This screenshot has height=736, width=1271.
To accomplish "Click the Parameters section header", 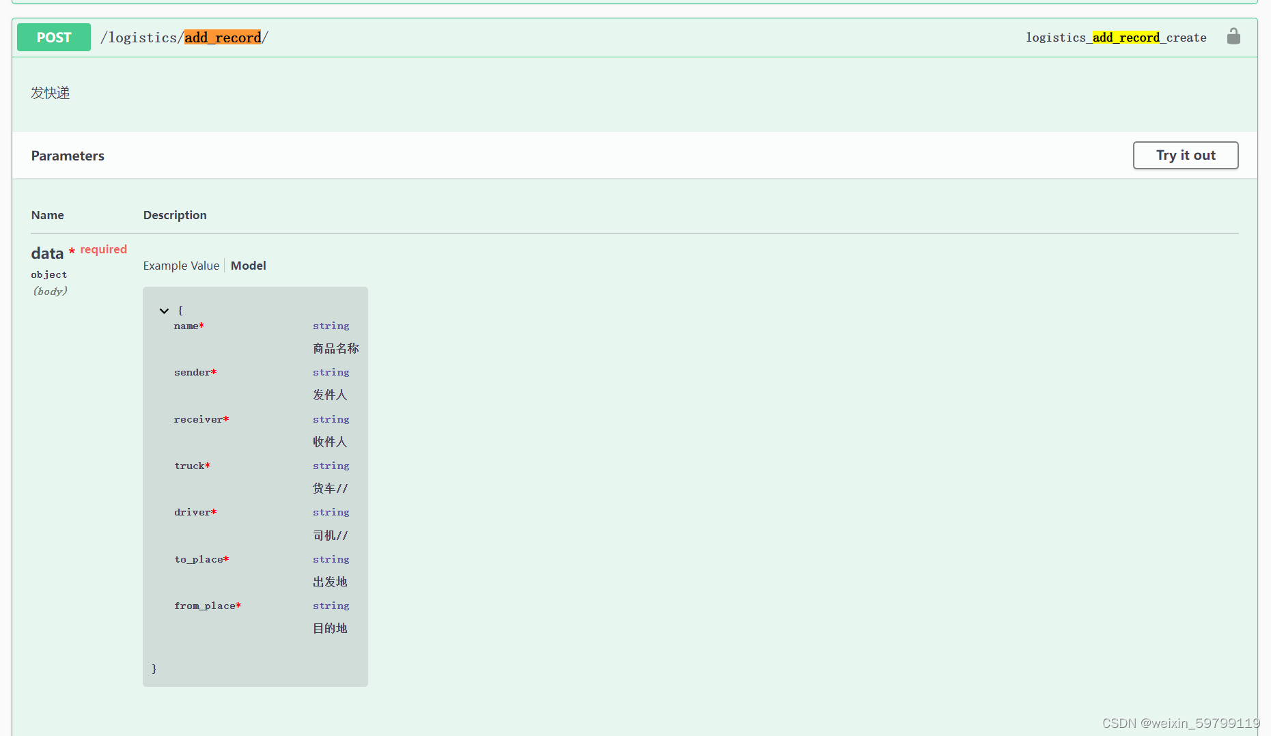I will point(68,155).
